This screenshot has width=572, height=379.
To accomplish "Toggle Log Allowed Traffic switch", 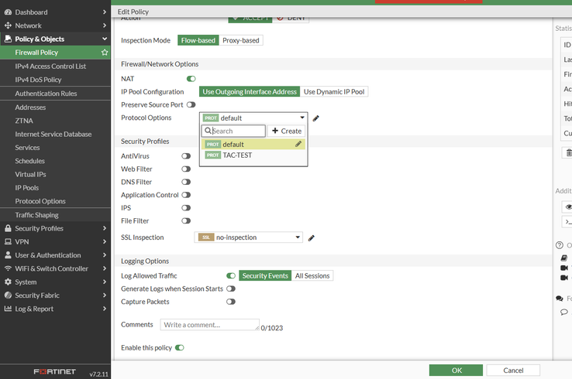I will tap(231, 276).
